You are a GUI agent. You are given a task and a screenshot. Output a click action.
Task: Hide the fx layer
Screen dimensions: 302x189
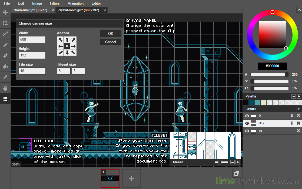[x=247, y=116]
